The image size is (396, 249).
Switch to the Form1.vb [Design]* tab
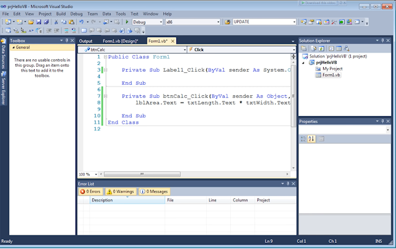pos(121,41)
